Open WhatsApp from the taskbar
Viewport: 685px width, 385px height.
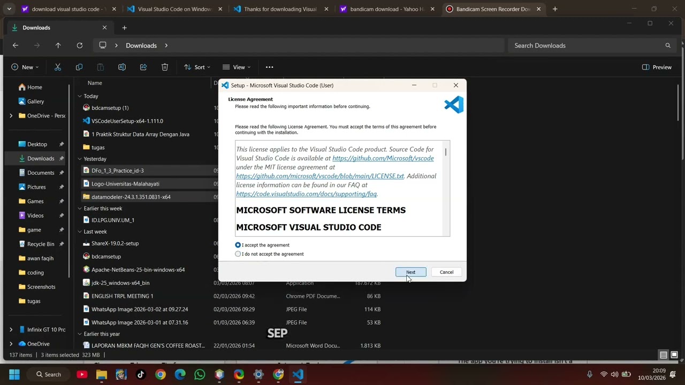(200, 374)
